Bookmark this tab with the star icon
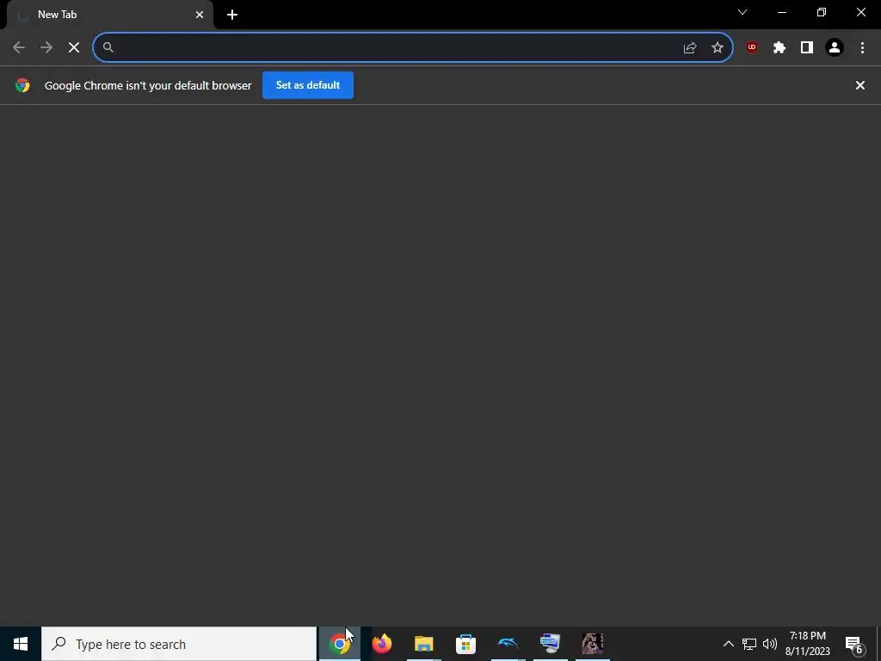Image resolution: width=881 pixels, height=661 pixels. pyautogui.click(x=718, y=48)
